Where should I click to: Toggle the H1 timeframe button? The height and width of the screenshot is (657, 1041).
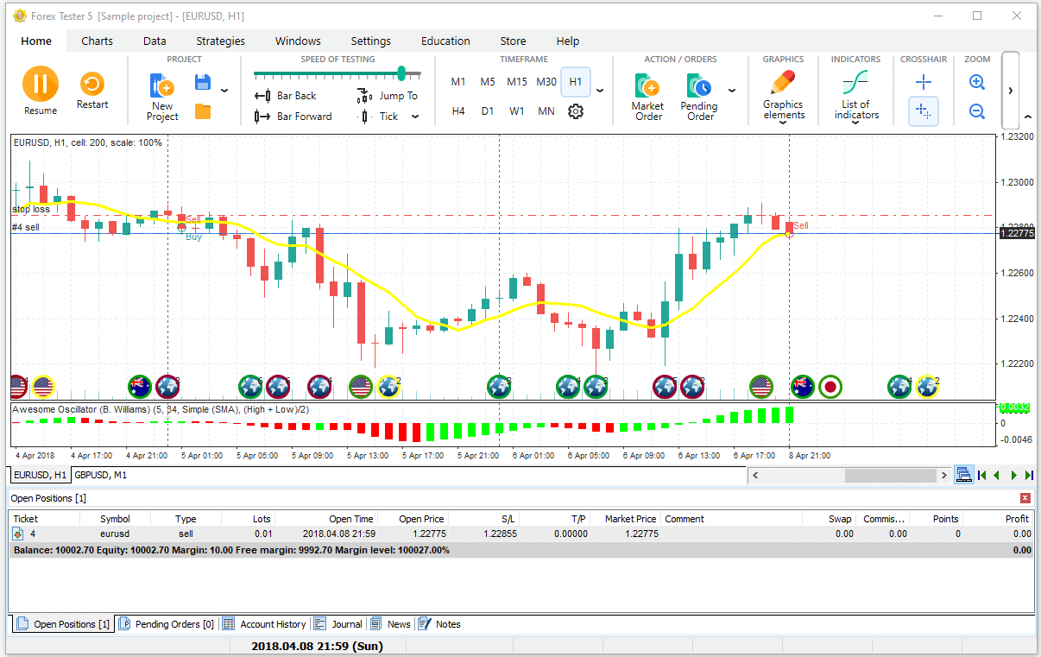click(575, 82)
